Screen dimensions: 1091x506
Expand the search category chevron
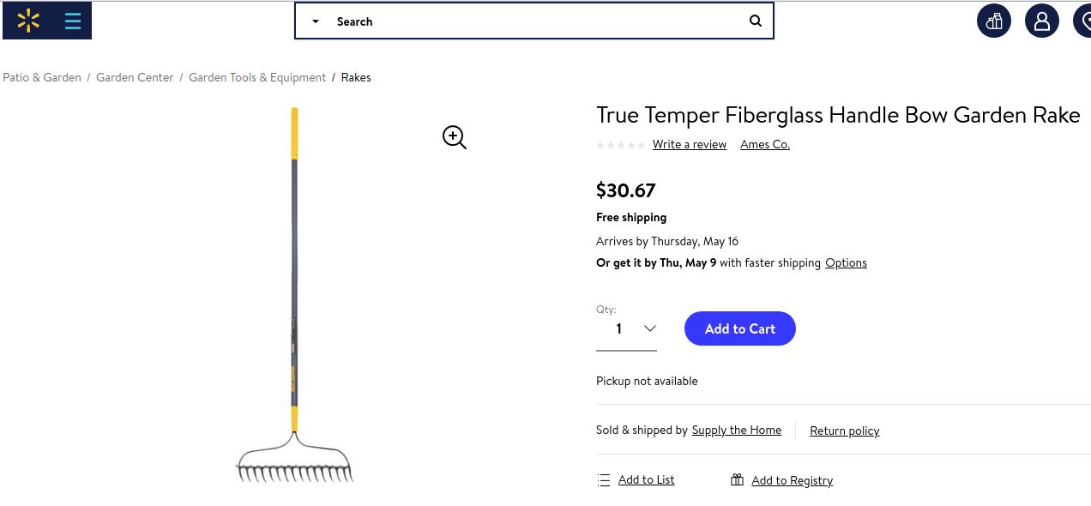[315, 21]
